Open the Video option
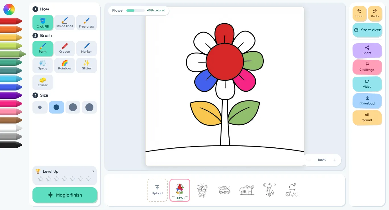The image size is (389, 210). click(x=367, y=84)
